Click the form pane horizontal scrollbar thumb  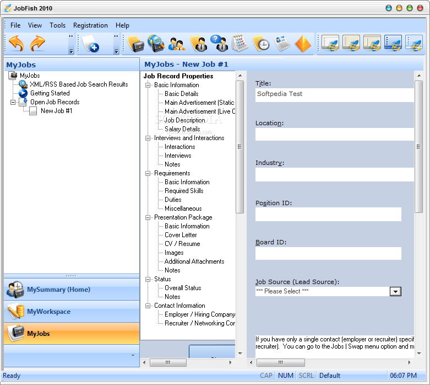281,362
